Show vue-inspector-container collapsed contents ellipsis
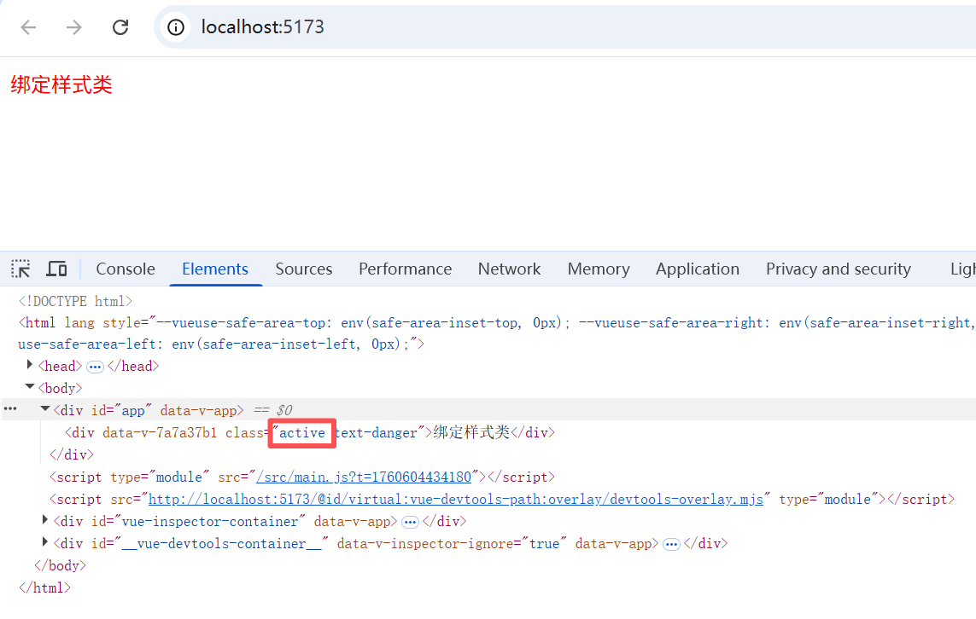The height and width of the screenshot is (619, 976). click(x=410, y=522)
